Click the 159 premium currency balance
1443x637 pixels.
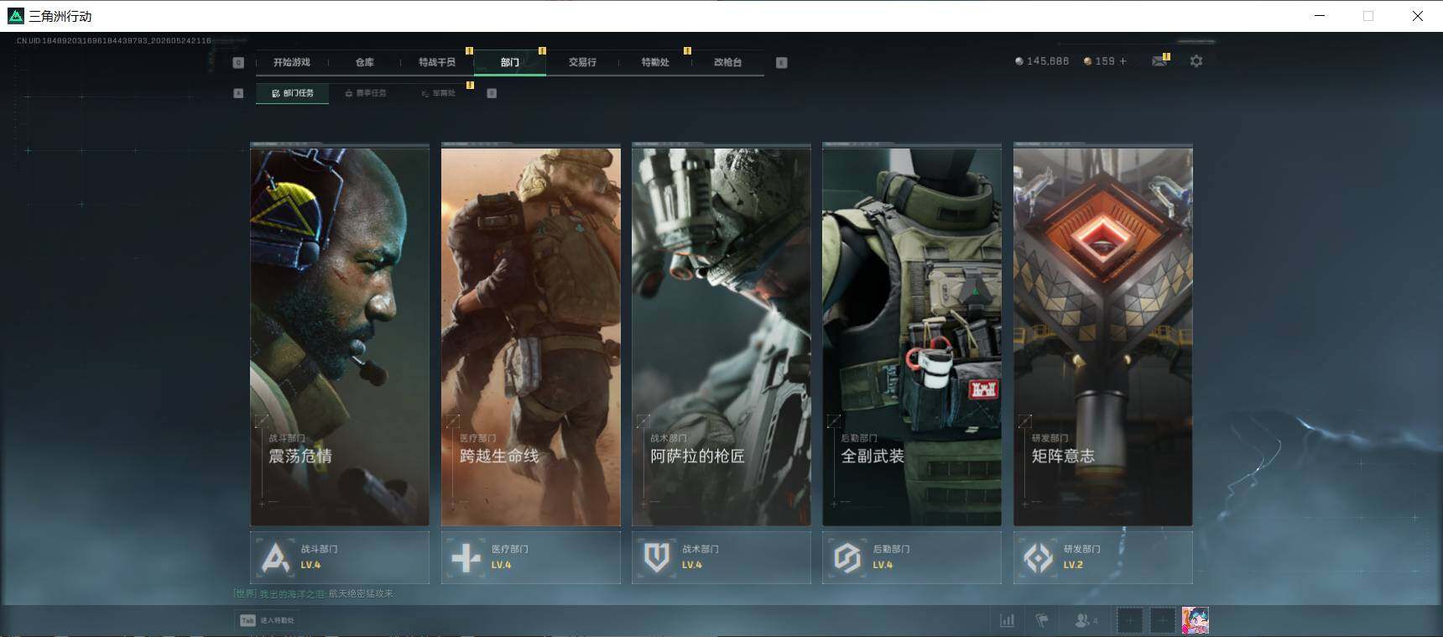1105,61
